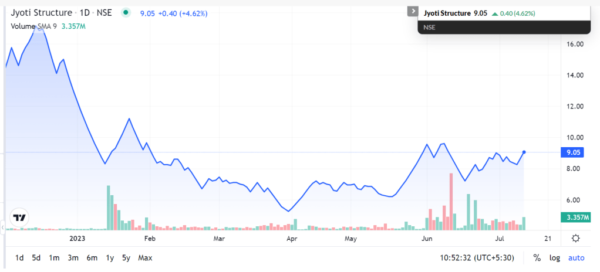Switch to the 5d time range
Image resolution: width=600 pixels, height=272 pixels.
[x=36, y=257]
